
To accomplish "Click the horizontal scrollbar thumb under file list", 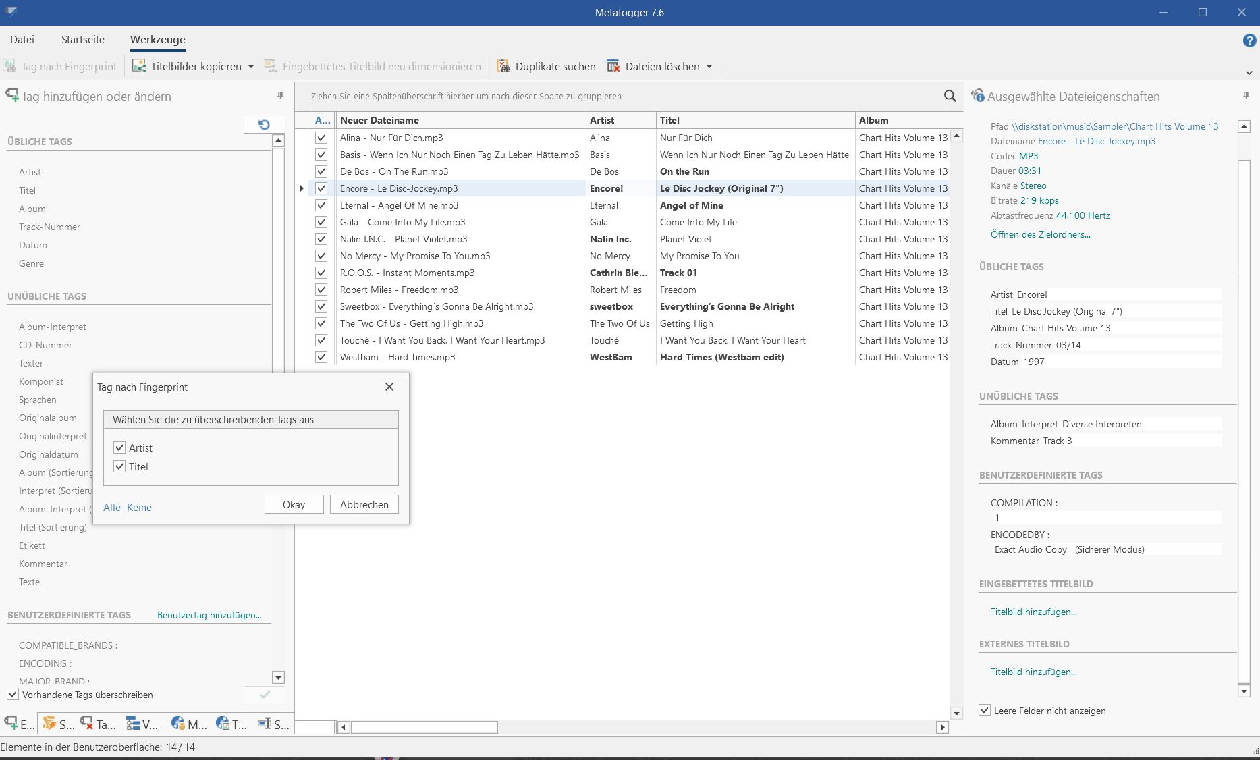I will click(424, 727).
